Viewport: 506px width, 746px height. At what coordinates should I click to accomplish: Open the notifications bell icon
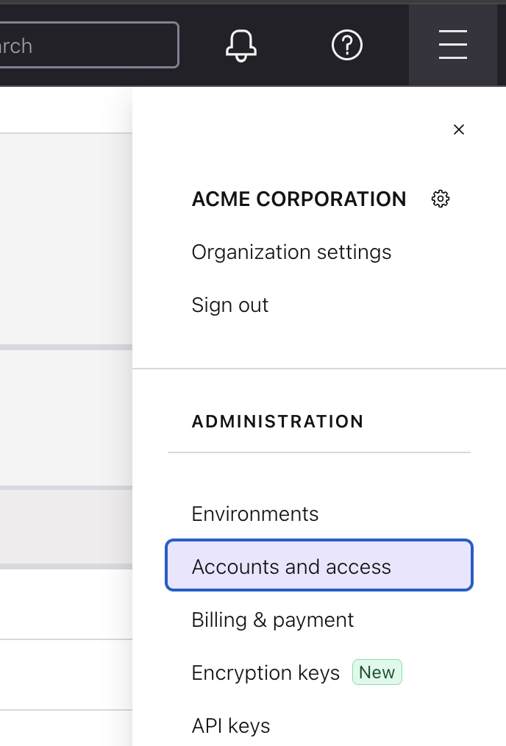click(x=241, y=45)
